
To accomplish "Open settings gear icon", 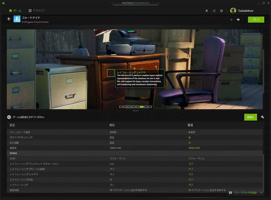I will tap(222, 11).
